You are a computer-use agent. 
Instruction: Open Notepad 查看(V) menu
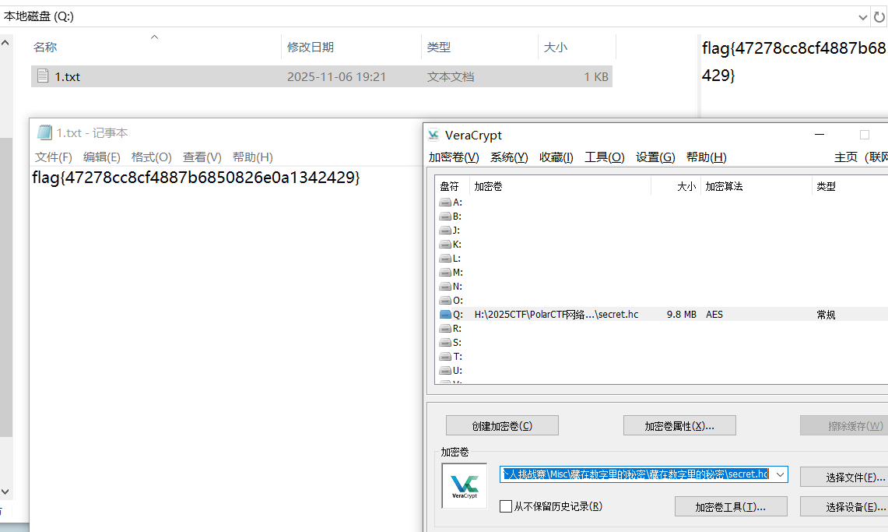(x=202, y=157)
